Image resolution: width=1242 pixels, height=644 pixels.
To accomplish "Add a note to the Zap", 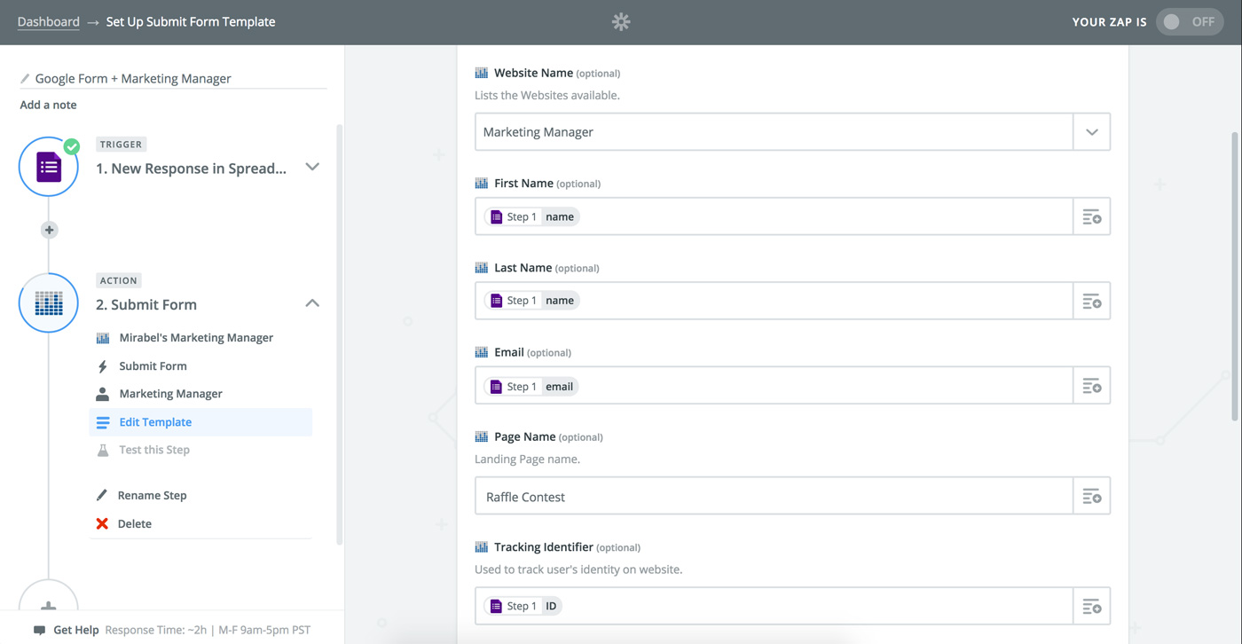I will pos(49,105).
